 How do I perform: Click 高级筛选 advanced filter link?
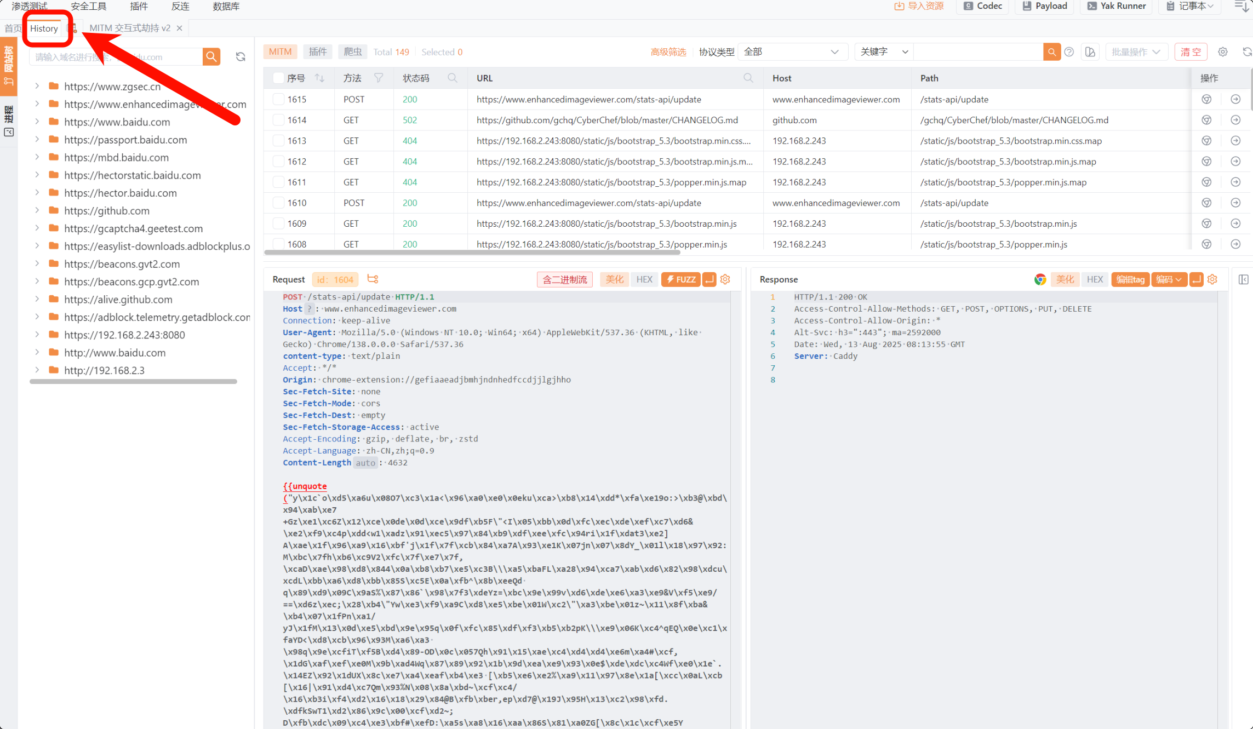pyautogui.click(x=668, y=52)
